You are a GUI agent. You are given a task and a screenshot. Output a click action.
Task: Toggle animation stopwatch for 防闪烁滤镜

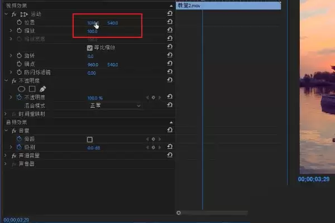click(x=19, y=72)
